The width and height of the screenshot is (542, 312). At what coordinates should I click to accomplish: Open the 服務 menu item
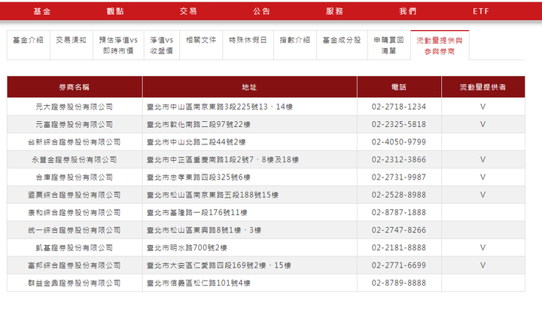pyautogui.click(x=334, y=11)
